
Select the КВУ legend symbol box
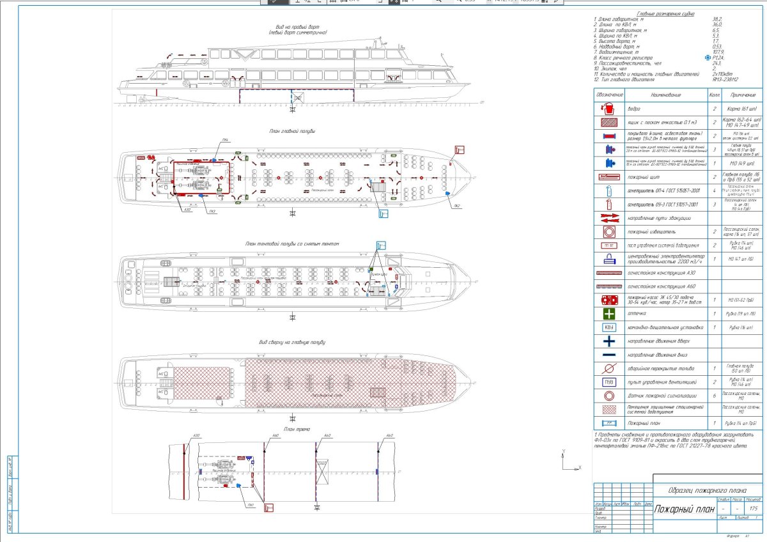tap(609, 327)
